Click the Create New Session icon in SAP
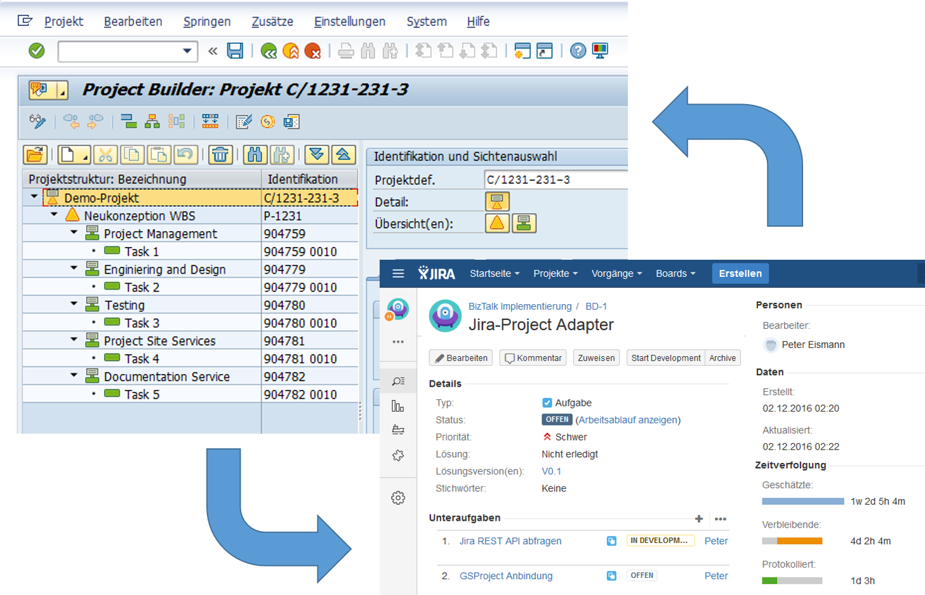This screenshot has height=595, width=925. click(x=522, y=51)
